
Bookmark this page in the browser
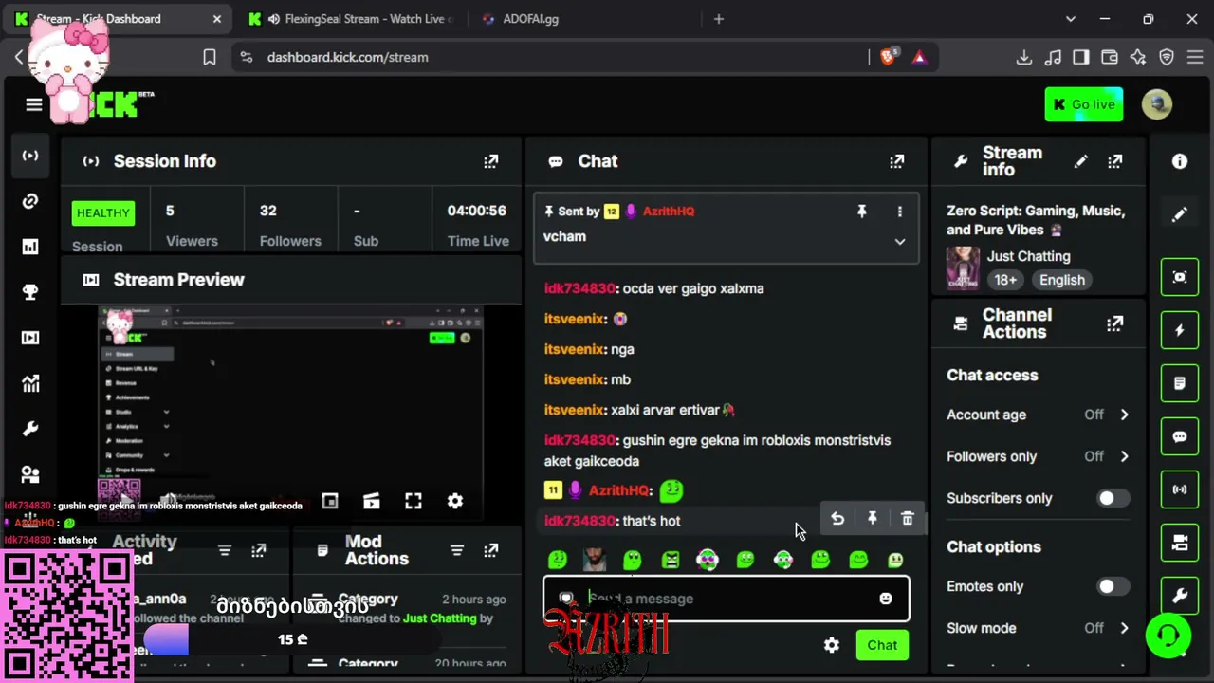210,57
